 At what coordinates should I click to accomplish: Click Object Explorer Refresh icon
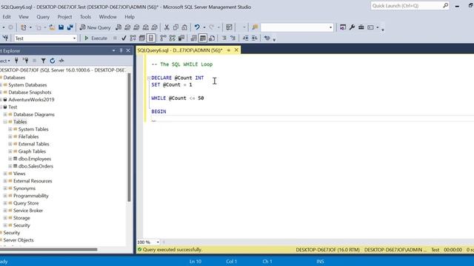coord(53,61)
